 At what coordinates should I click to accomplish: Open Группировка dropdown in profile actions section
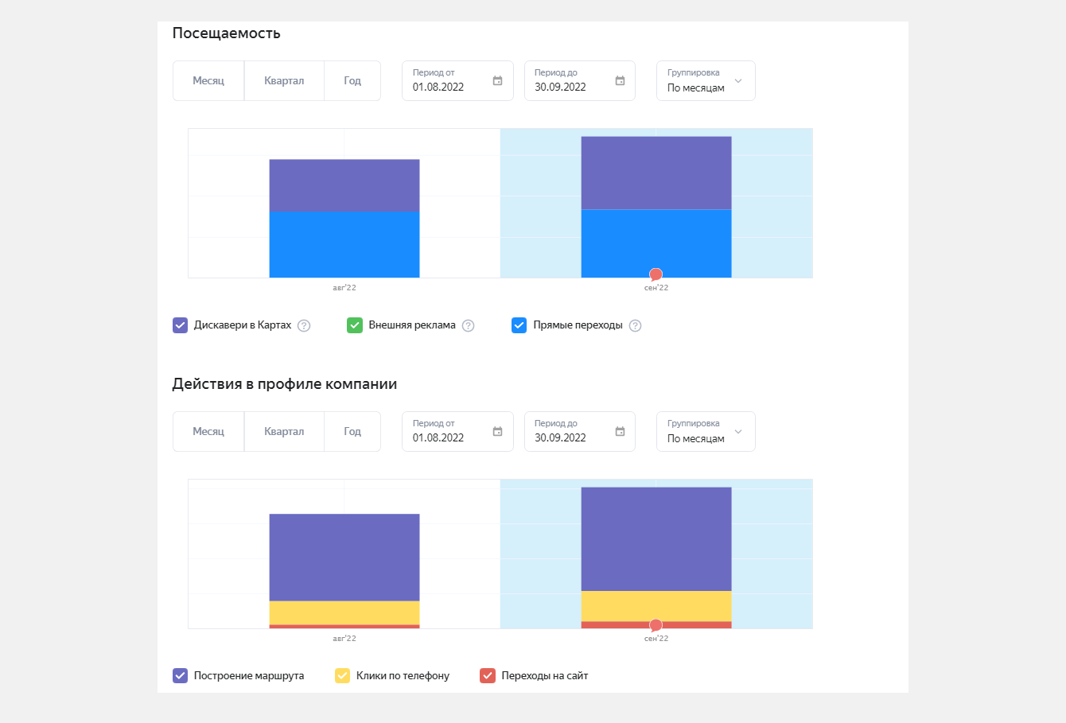coord(706,432)
